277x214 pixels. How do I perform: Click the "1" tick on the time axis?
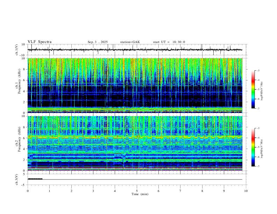49,191
